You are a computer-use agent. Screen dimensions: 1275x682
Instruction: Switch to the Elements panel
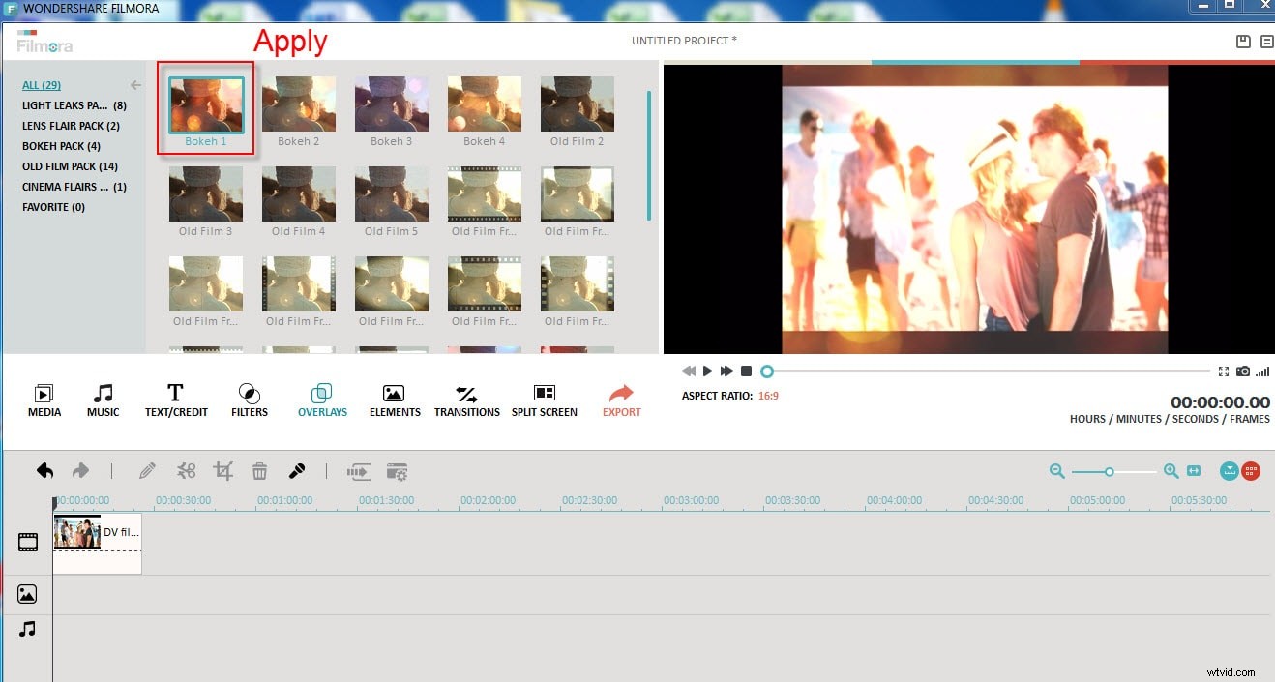[x=394, y=397]
